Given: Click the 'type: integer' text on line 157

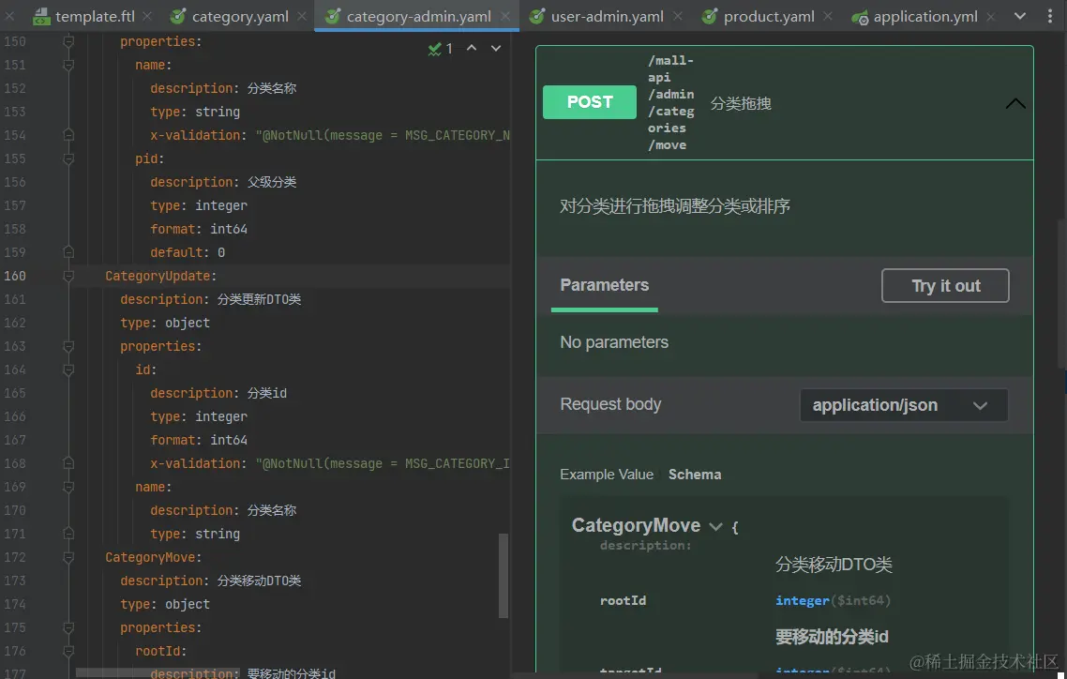Looking at the screenshot, I should click(x=199, y=205).
